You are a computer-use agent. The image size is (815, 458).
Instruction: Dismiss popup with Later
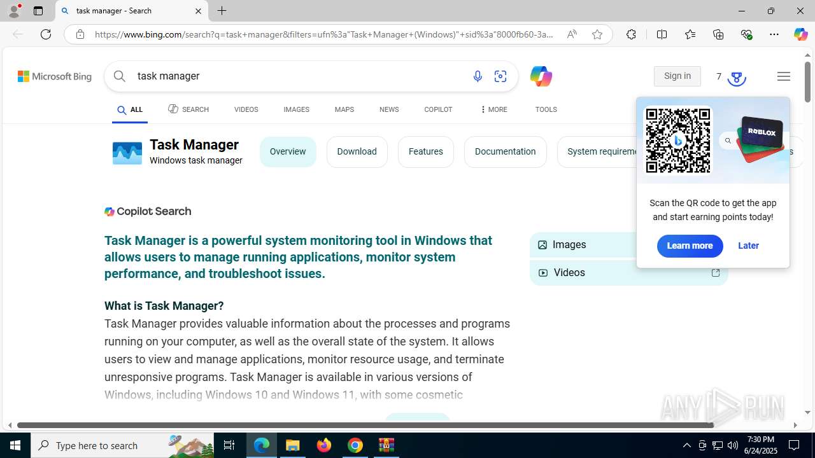(748, 246)
